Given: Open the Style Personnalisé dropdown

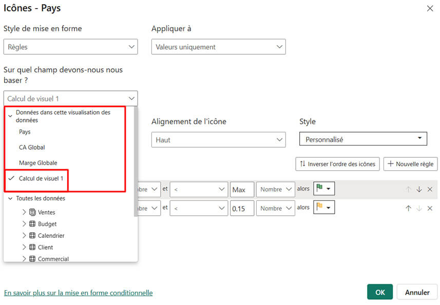Looking at the screenshot, I should (x=363, y=138).
